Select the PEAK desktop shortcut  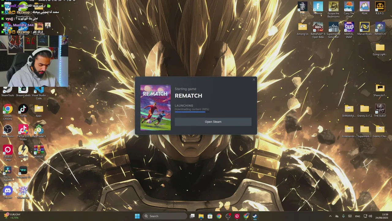point(364,8)
